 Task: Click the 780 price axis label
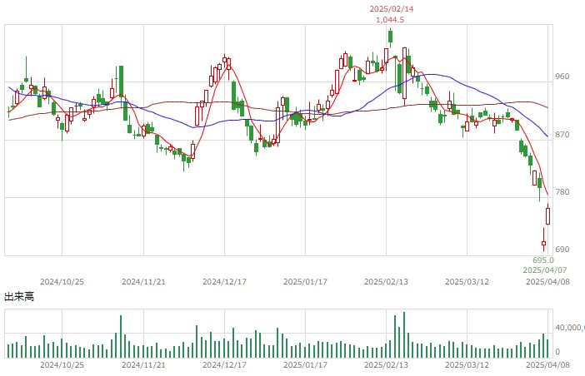point(562,191)
